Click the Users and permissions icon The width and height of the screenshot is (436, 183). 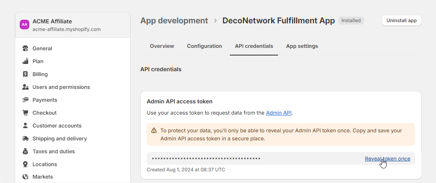[26, 87]
